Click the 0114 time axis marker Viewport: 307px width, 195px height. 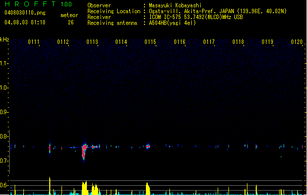121,42
